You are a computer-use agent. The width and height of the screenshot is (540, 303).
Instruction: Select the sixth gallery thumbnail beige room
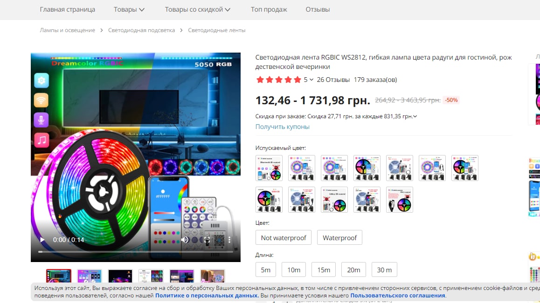(213, 276)
